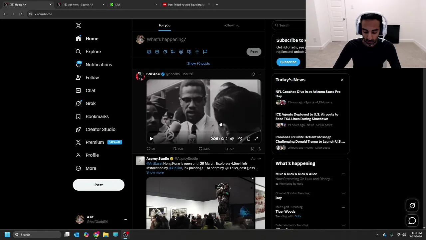426x240 pixels.
Task: Open Creator Studio in sidebar
Action: [x=96, y=129]
